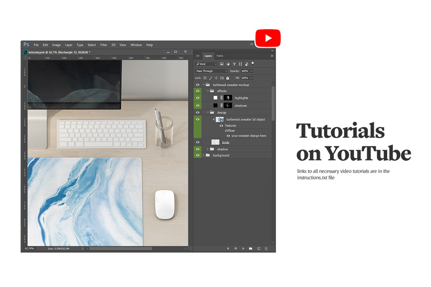431x287 pixels.
Task: Click the Opacity 100% value field
Action: coord(245,71)
